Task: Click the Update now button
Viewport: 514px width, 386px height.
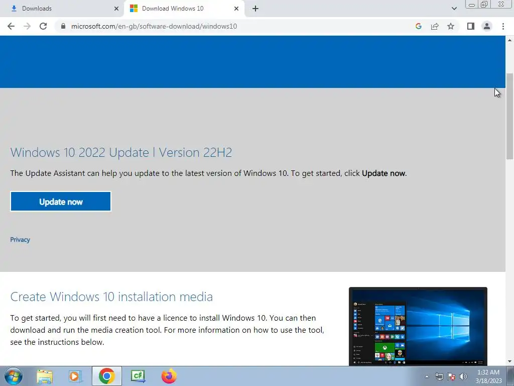Action: tap(61, 202)
